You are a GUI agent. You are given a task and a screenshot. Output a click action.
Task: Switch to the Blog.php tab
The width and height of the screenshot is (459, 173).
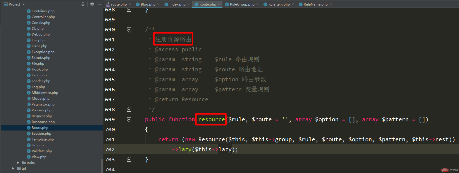148,4
